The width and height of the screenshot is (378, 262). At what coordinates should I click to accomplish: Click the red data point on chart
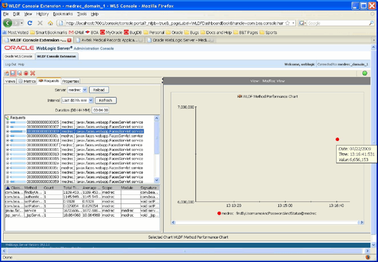click(x=337, y=139)
